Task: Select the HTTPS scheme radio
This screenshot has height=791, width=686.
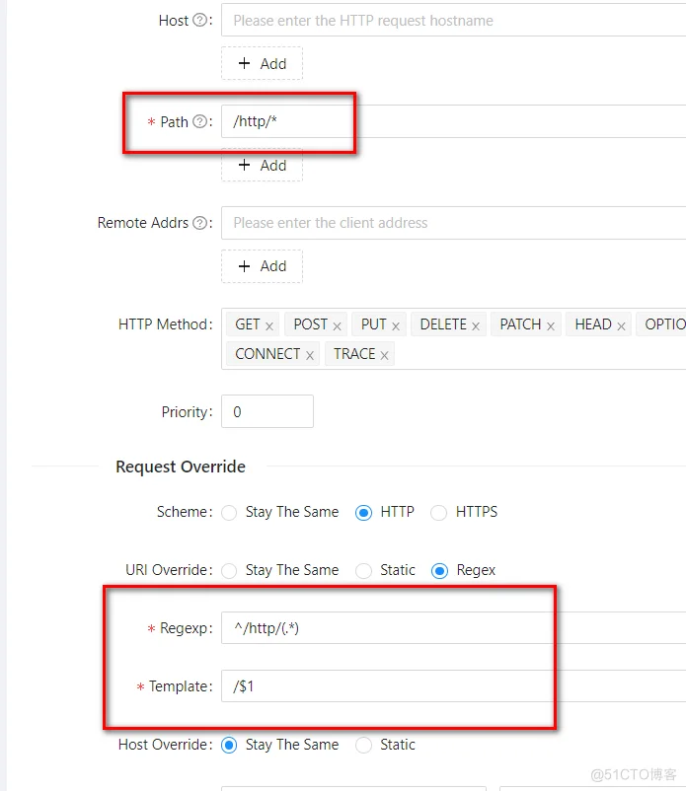Action: [x=438, y=513]
